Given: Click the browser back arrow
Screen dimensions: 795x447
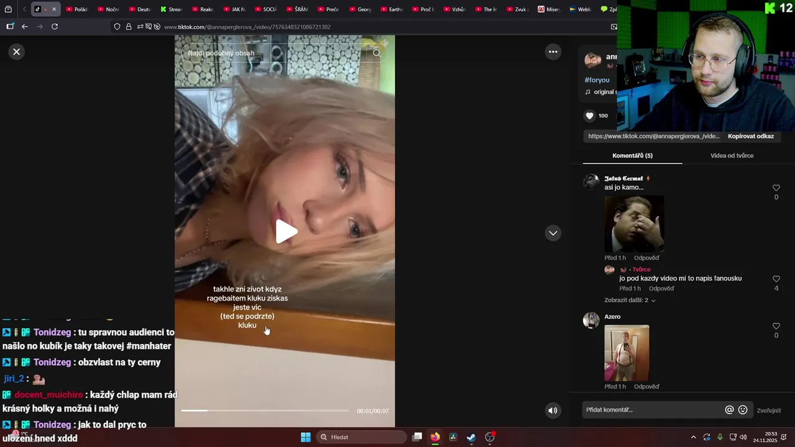Looking at the screenshot, I should [x=25, y=27].
